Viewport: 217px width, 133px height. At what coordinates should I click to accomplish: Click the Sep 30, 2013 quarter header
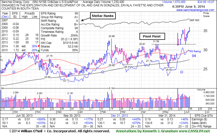72,116
